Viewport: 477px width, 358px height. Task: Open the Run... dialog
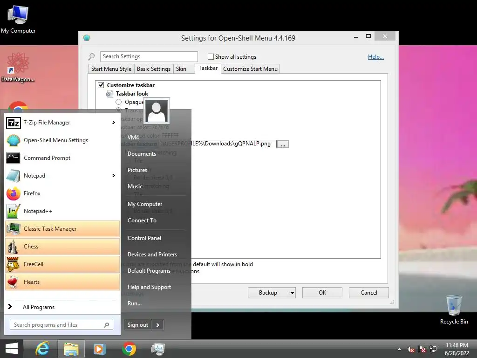click(135, 303)
